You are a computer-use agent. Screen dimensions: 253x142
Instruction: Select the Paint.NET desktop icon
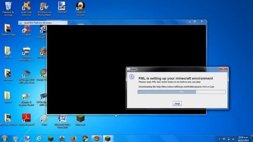click(62, 7)
